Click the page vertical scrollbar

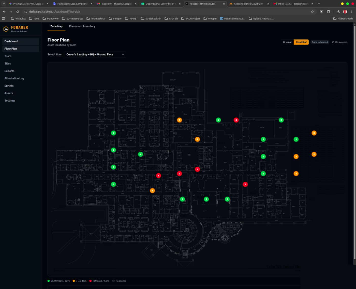pos(354,142)
